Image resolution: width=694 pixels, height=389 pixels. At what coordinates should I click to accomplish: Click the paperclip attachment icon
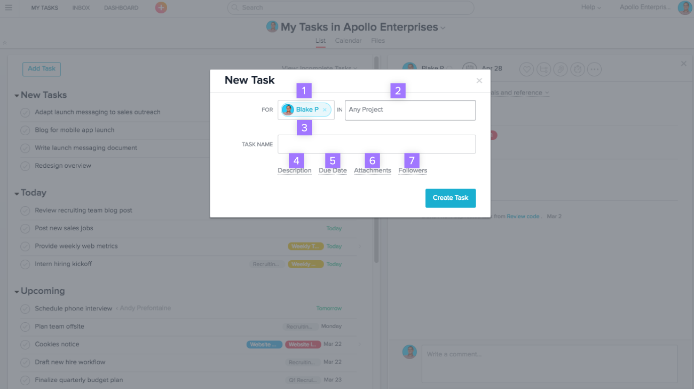[x=560, y=69]
